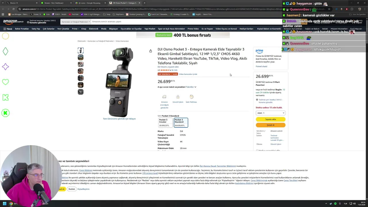Click Video Kameralar breadcrumb link
Screen dimensions: 368x207
[122, 41]
